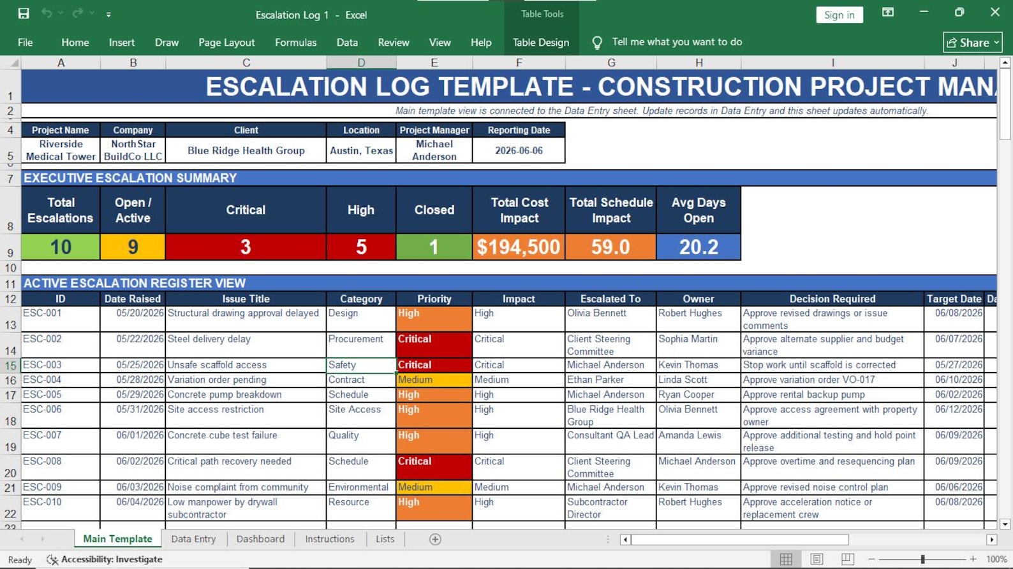Select the Avg Days Open value 20.2

point(699,247)
